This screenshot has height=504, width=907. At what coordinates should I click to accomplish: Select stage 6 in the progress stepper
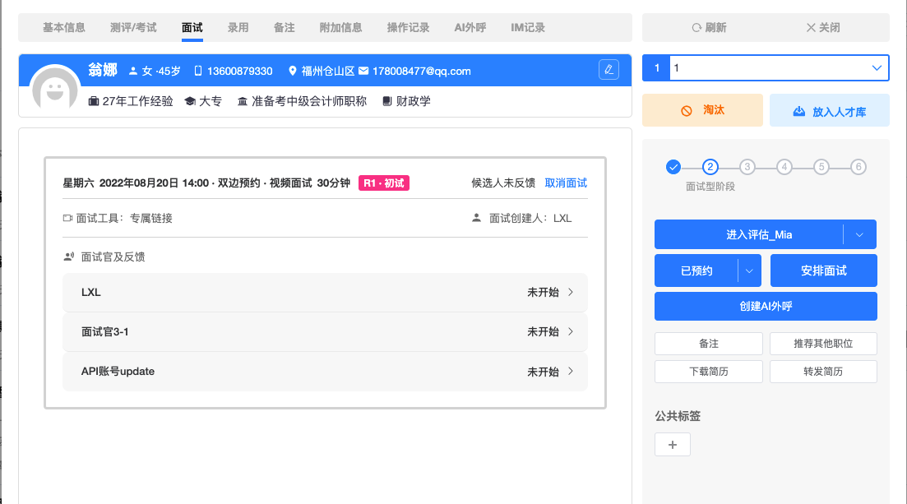[858, 167]
